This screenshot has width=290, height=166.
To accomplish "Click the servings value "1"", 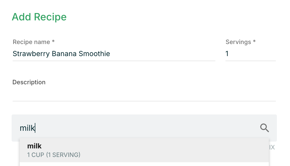I will click(227, 54).
